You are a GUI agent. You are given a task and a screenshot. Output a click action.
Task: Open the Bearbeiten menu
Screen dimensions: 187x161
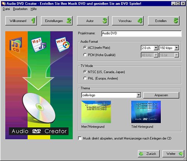pyautogui.click(x=20, y=9)
